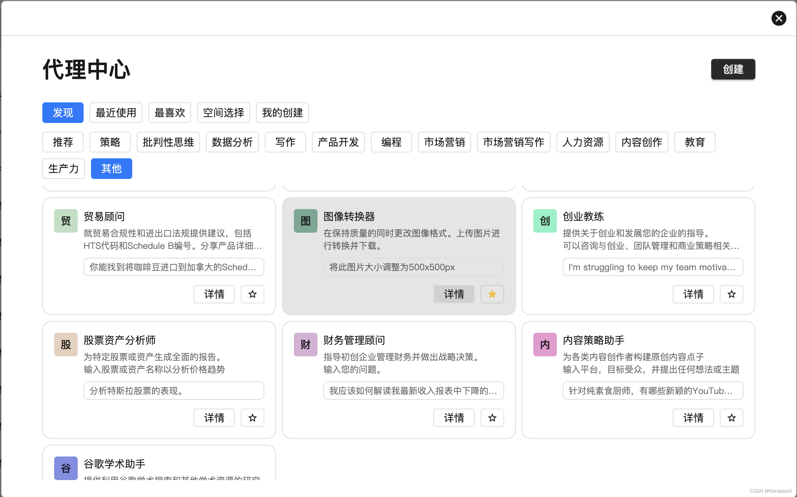Click the 谷 avatar icon of 谷歌学术助手
The width and height of the screenshot is (797, 497).
[x=66, y=468]
